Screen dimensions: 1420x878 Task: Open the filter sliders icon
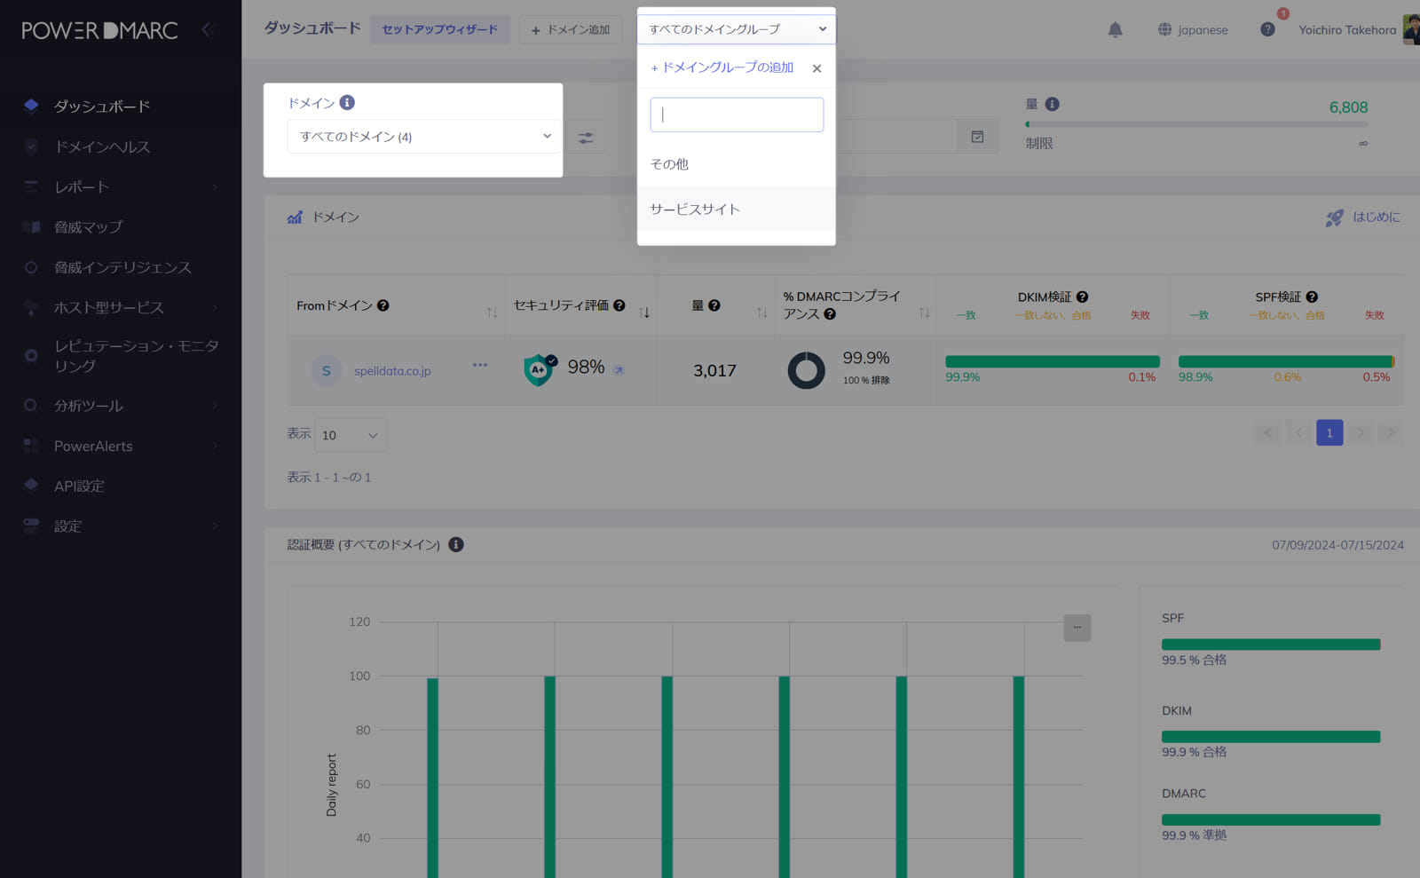(586, 138)
